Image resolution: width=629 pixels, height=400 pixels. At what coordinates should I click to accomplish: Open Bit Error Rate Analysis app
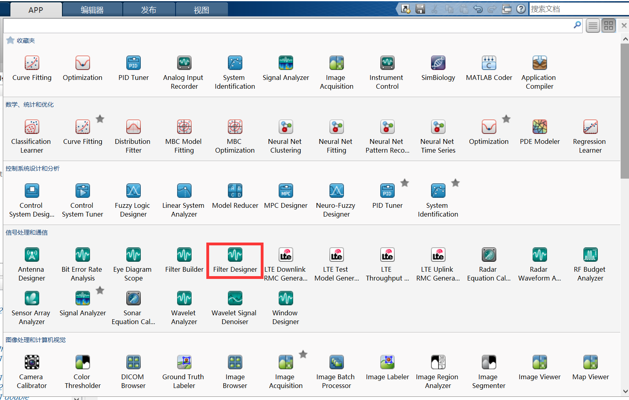[82, 265]
